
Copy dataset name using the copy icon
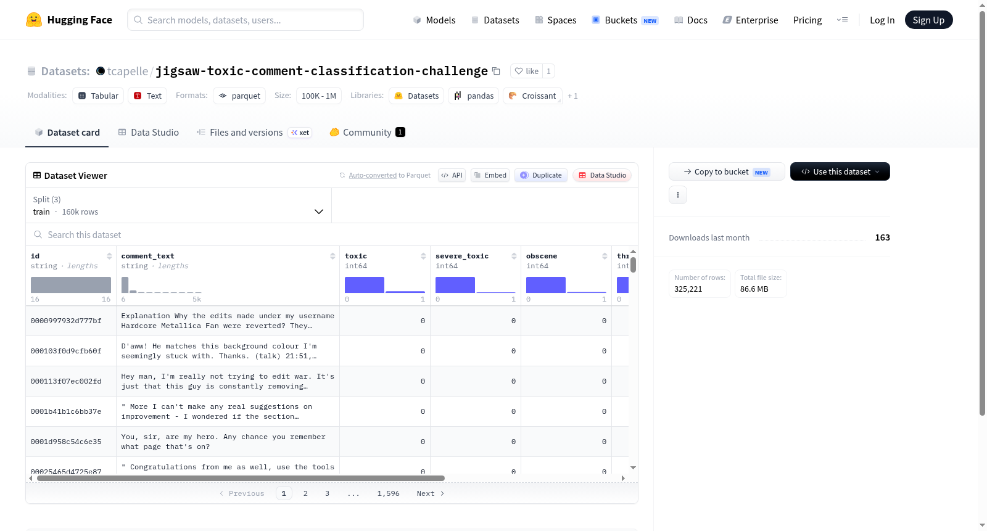pos(496,71)
